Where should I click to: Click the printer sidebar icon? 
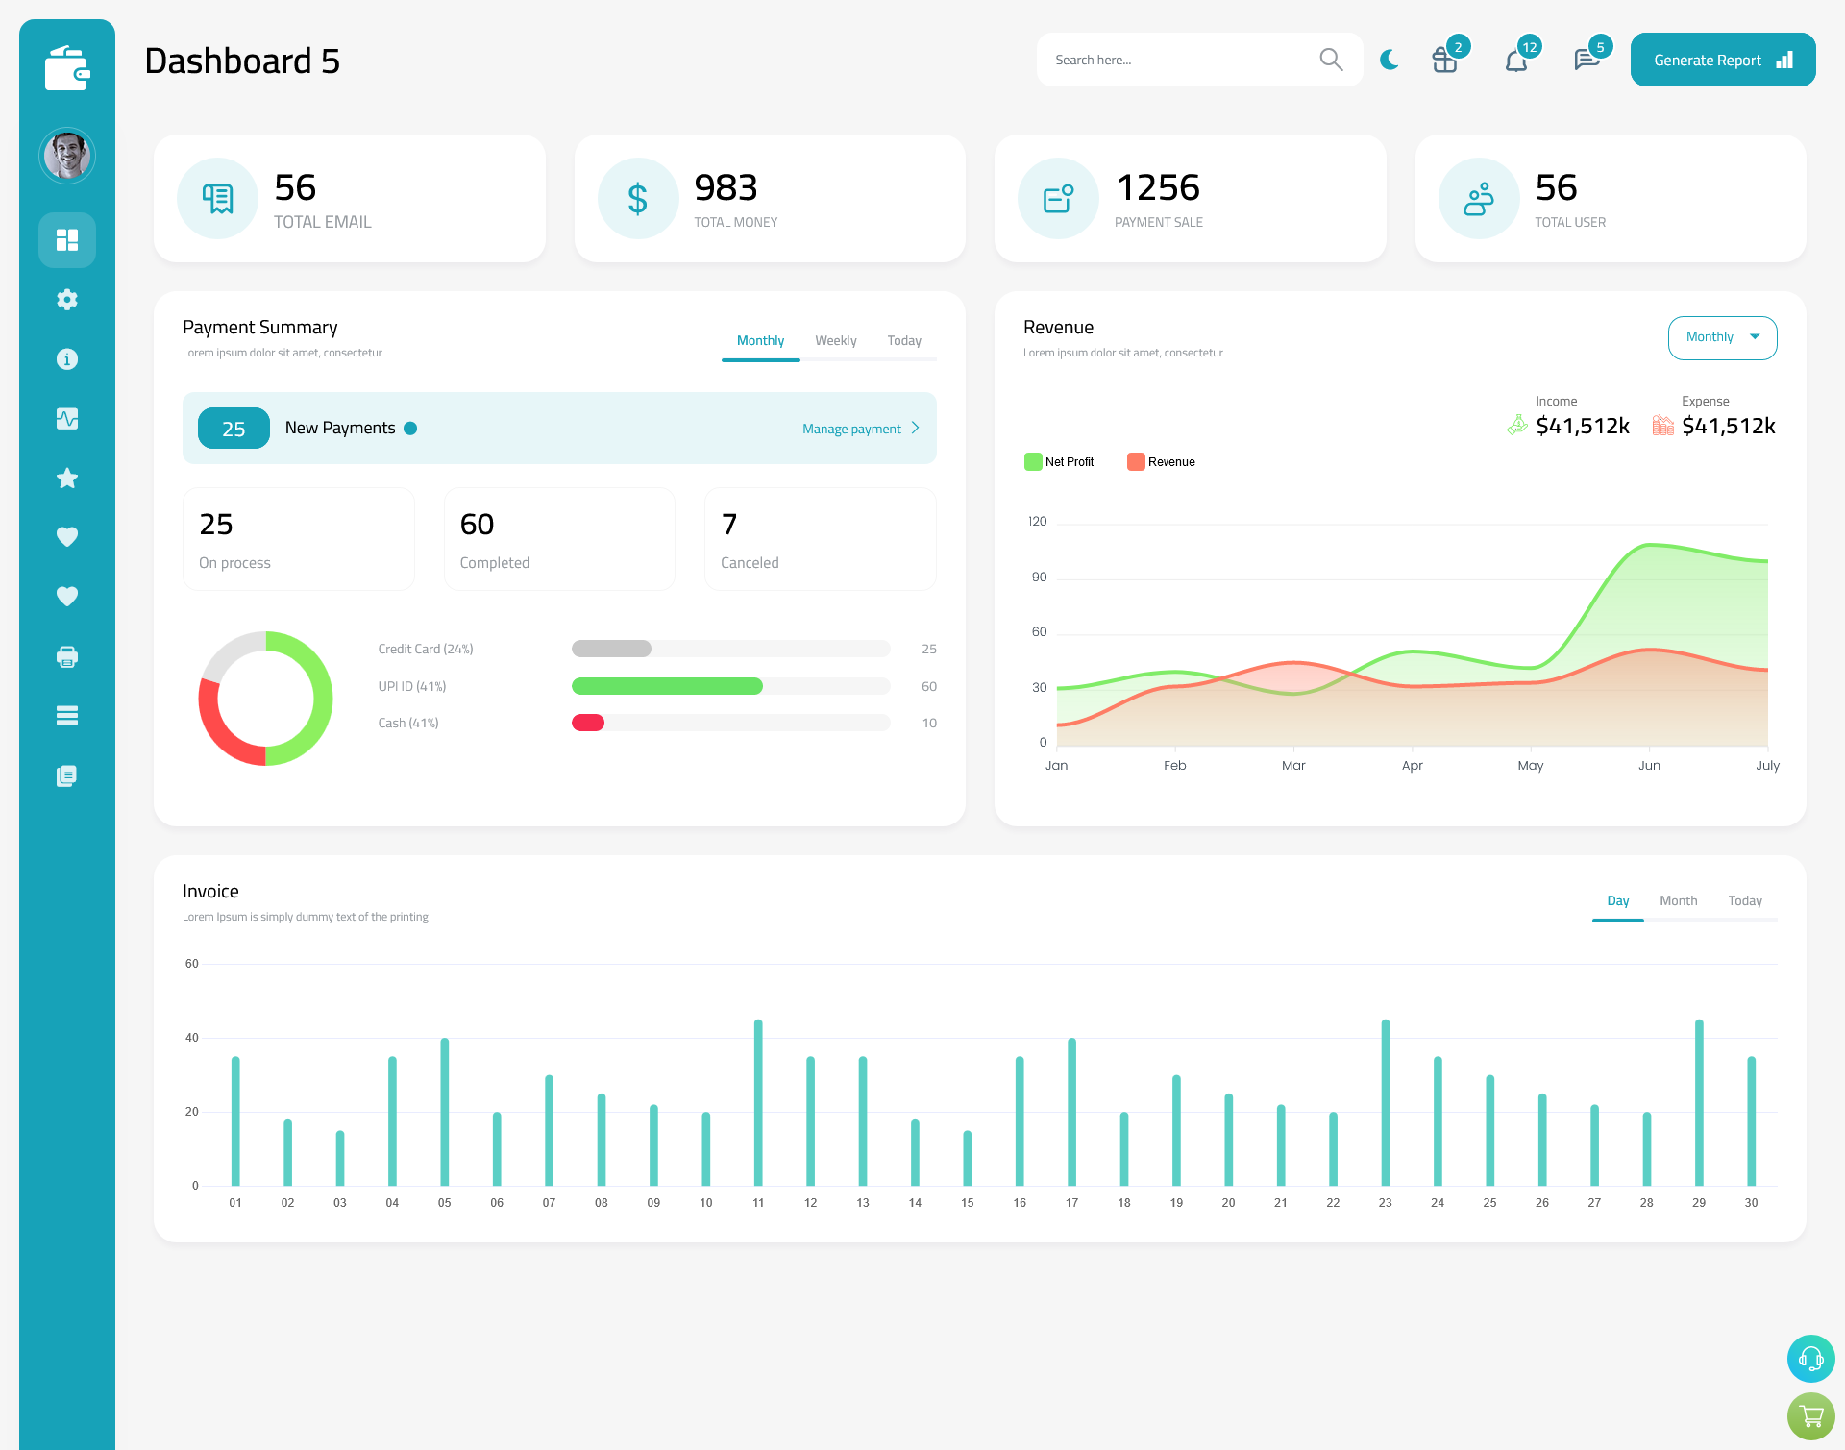[66, 656]
